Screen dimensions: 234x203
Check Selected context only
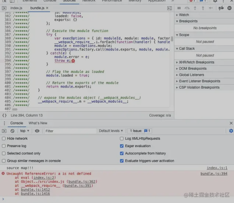click(4, 153)
